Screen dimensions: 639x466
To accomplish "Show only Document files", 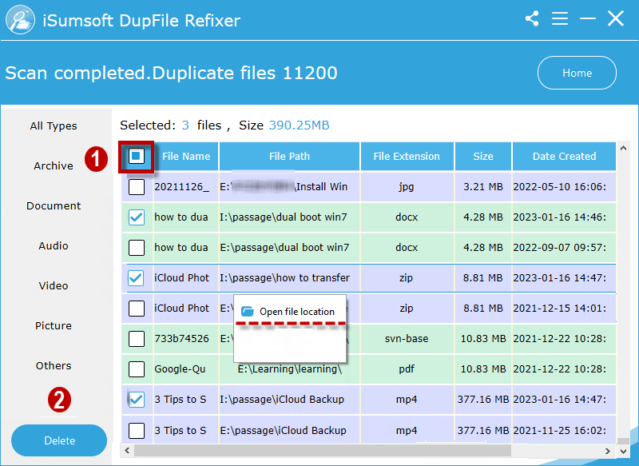I will (54, 206).
